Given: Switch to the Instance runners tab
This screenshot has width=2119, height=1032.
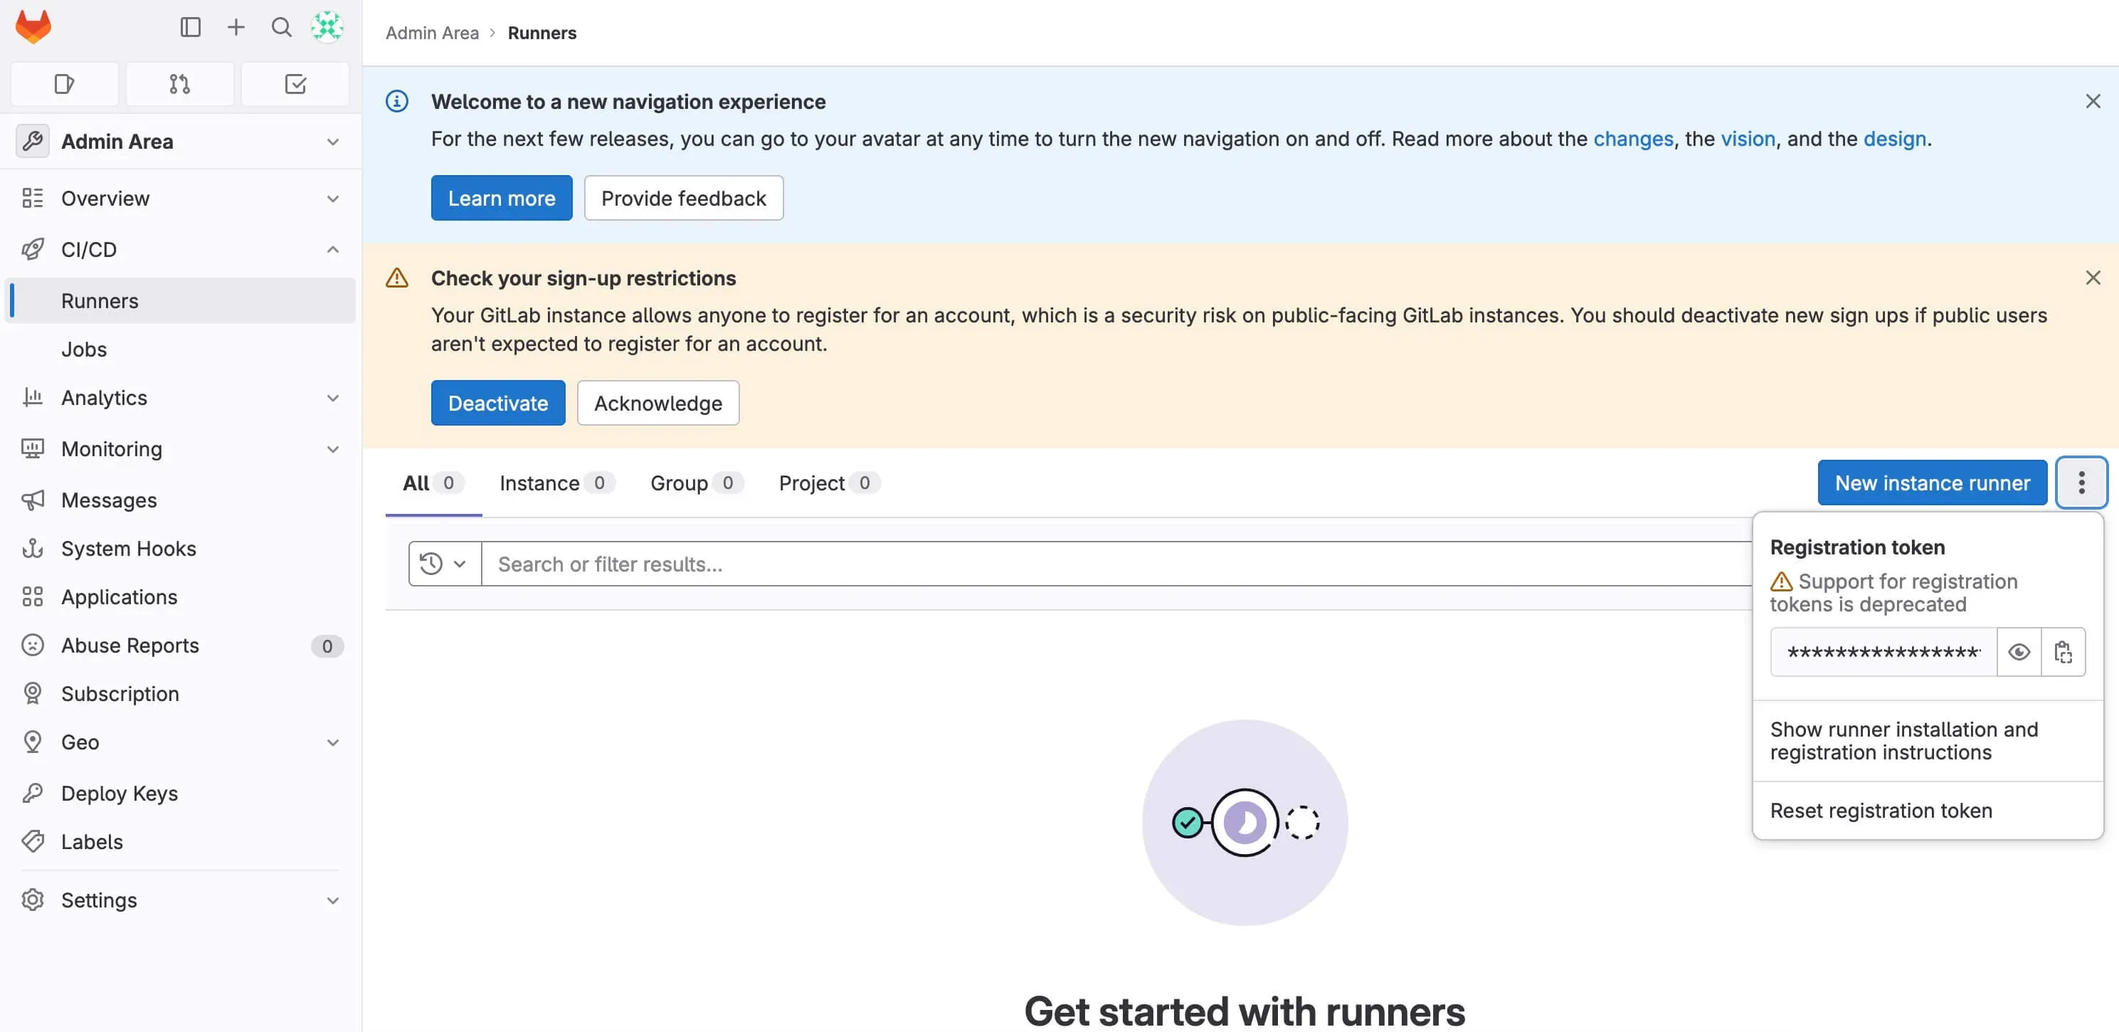Looking at the screenshot, I should point(557,483).
